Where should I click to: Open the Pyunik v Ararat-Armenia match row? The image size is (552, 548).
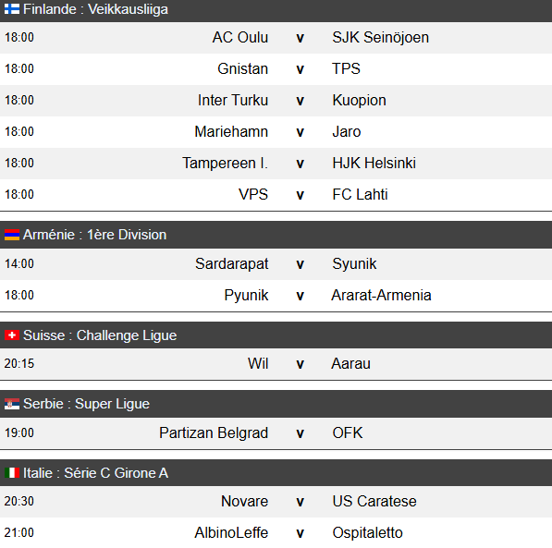coord(276,296)
